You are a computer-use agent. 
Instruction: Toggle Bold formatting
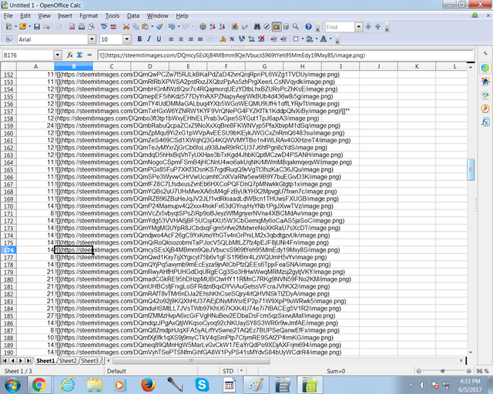pos(139,39)
